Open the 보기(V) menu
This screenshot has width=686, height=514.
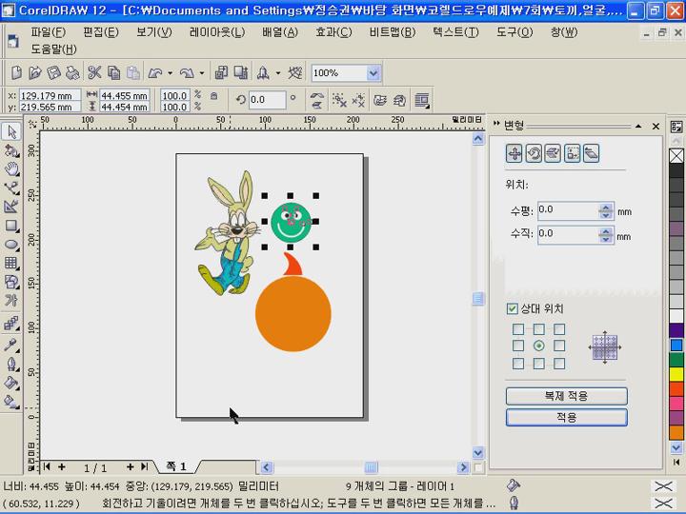154,32
